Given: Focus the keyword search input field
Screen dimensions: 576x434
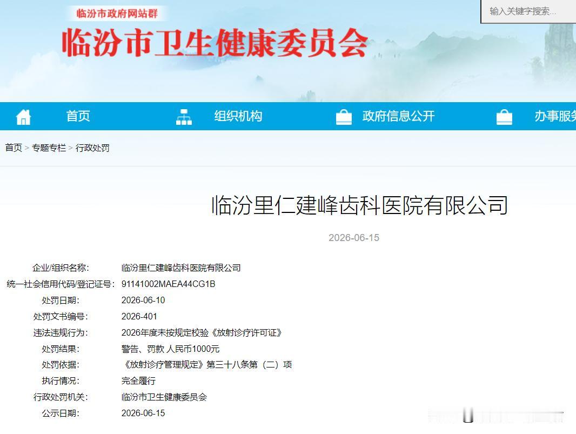Looking at the screenshot, I should coord(528,11).
